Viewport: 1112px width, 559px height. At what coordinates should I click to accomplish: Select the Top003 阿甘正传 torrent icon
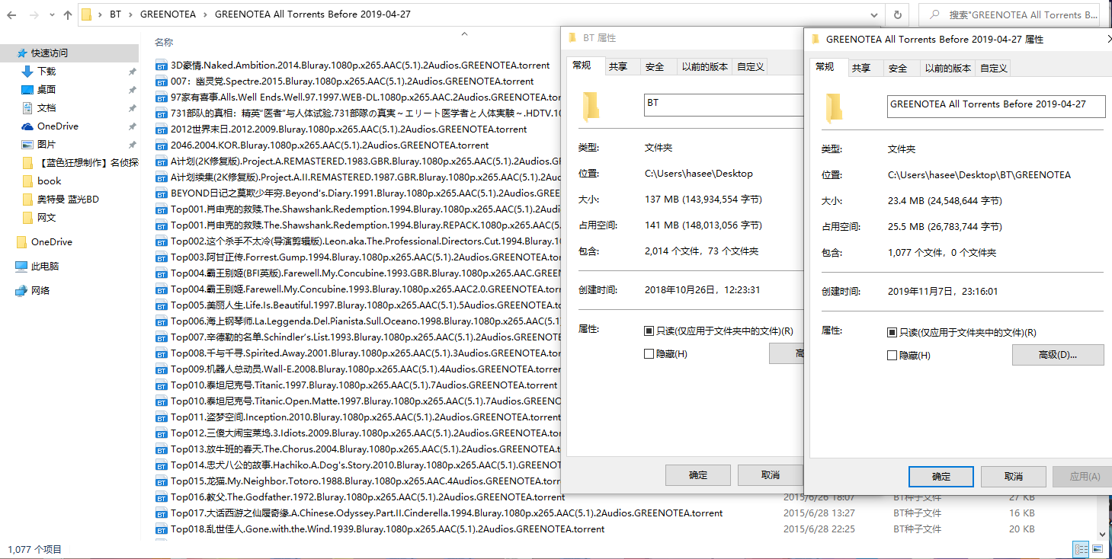coord(161,257)
